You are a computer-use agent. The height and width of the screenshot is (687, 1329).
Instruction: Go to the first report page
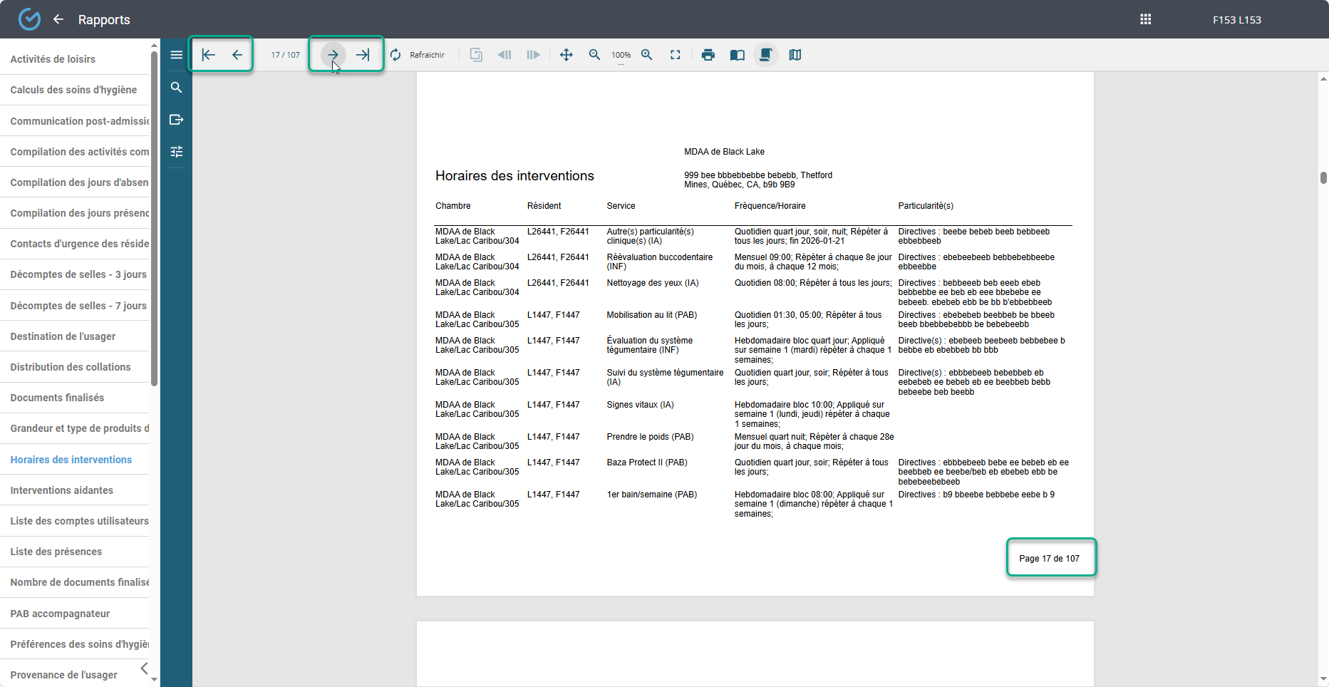coord(208,55)
